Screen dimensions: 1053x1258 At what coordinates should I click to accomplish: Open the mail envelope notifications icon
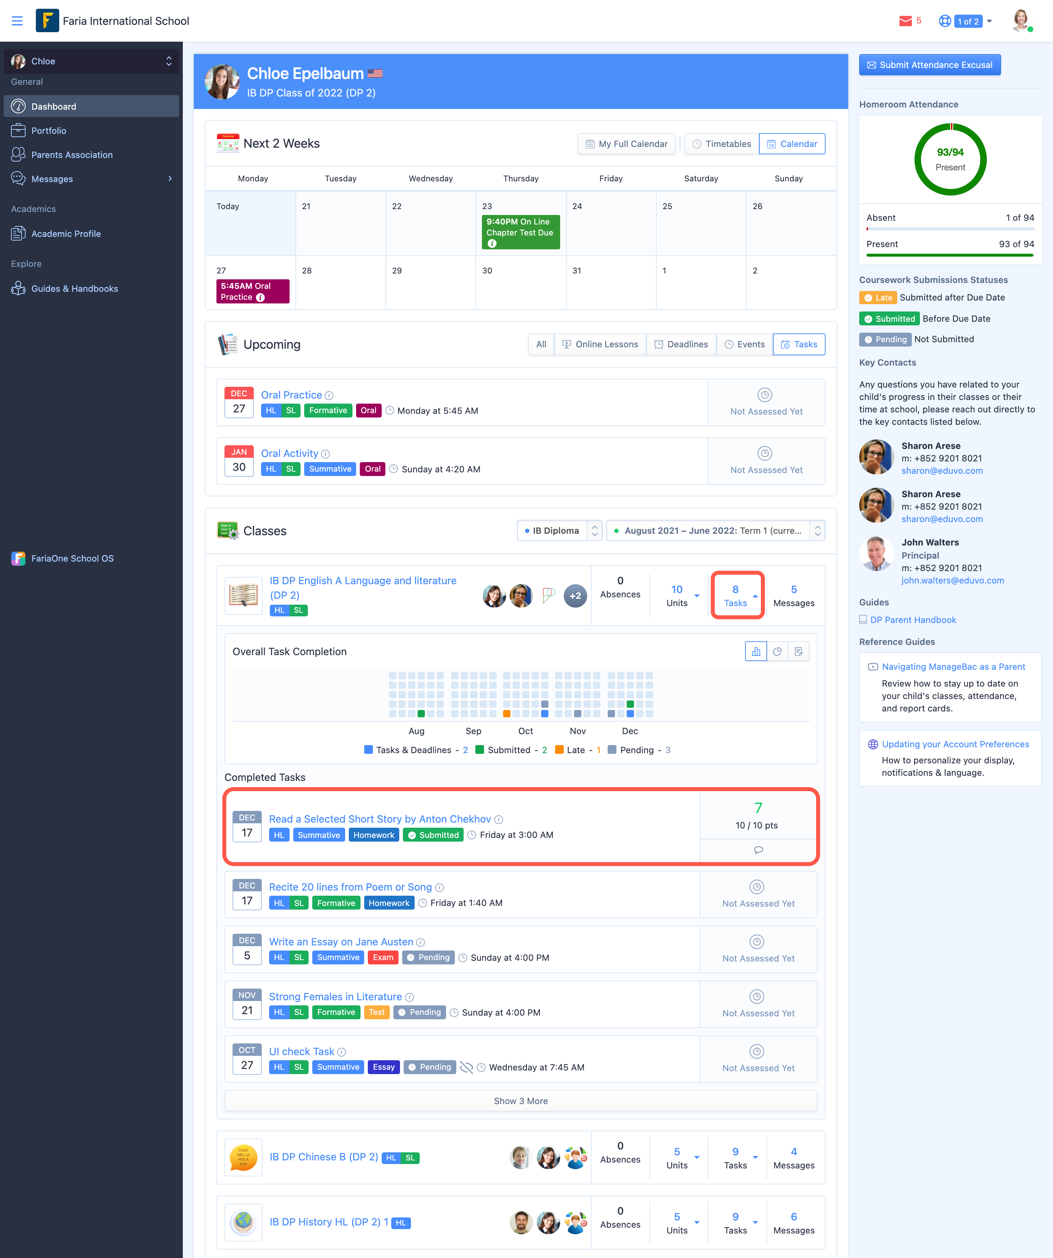click(x=905, y=21)
